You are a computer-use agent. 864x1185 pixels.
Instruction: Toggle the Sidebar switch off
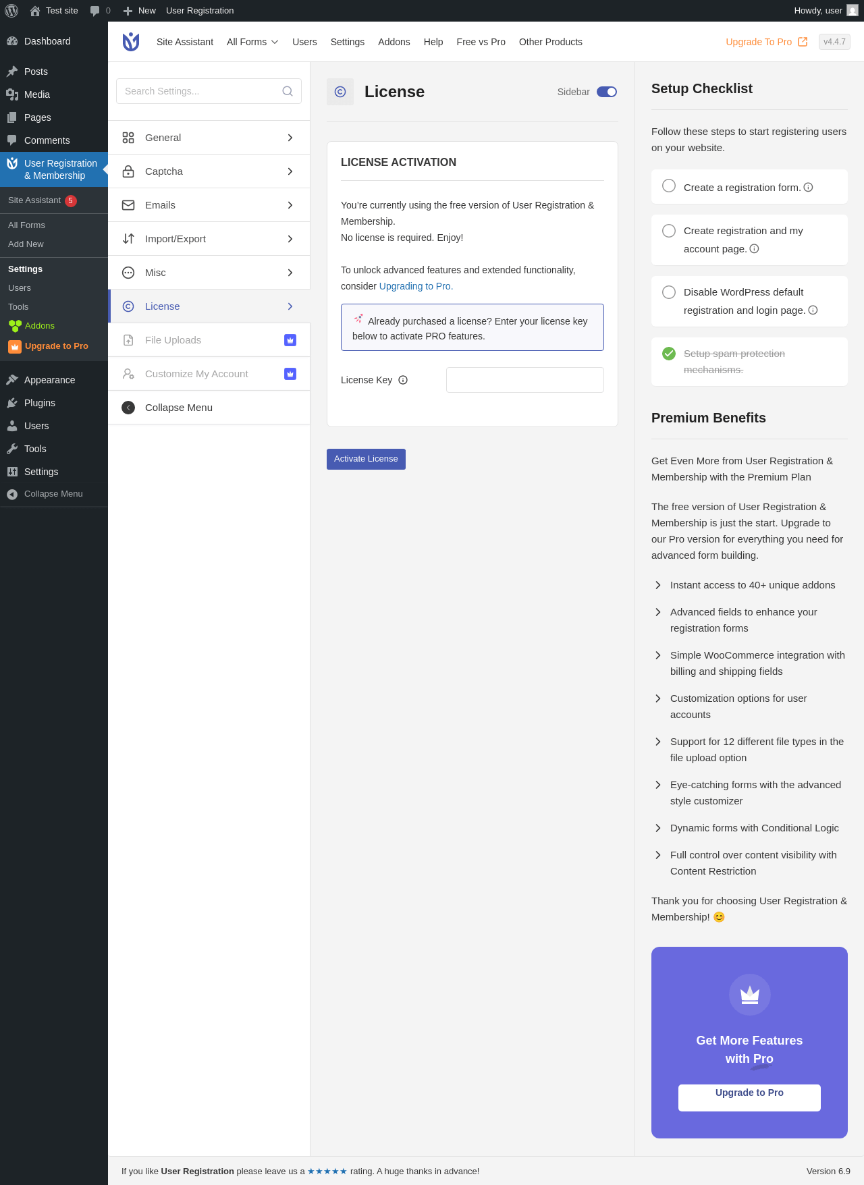click(607, 92)
